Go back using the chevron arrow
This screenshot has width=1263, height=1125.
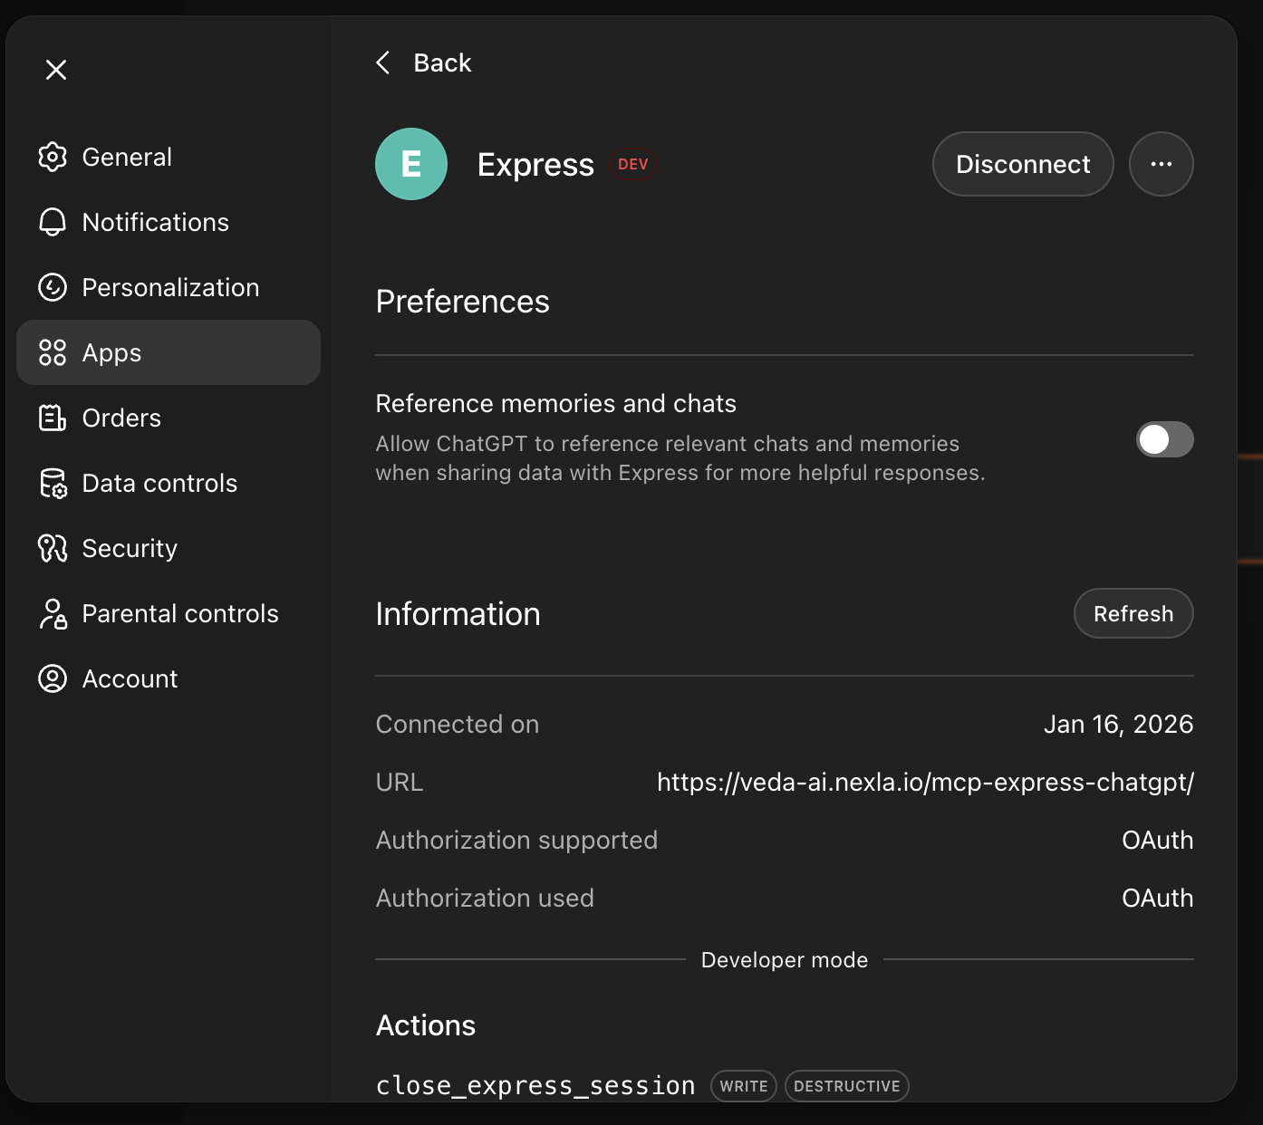[x=384, y=62]
